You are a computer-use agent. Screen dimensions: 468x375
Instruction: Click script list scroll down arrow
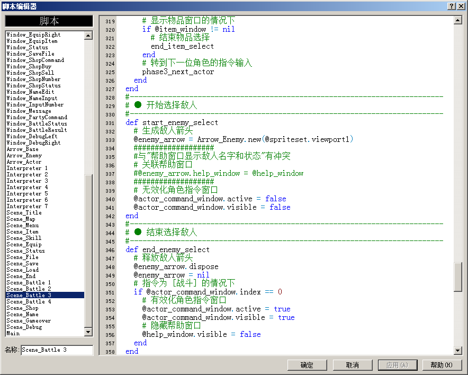click(88, 332)
